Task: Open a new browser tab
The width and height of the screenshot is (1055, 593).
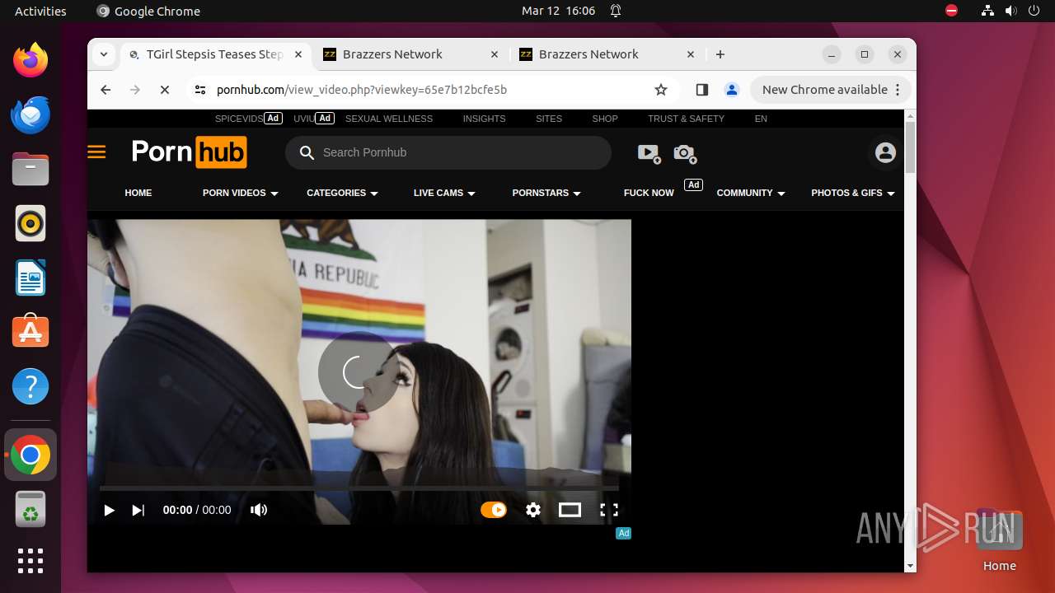Action: click(x=720, y=54)
